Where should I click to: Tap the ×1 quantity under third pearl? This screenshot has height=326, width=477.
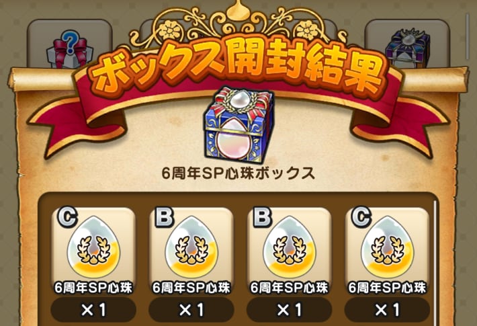pos(290,310)
